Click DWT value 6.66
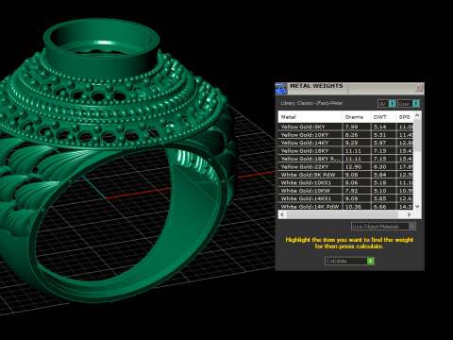Image resolution: width=453 pixels, height=340 pixels. (379, 207)
